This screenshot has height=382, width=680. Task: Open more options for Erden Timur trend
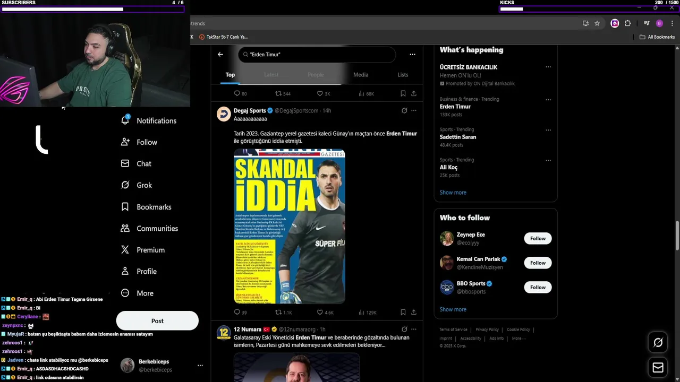pos(548,99)
